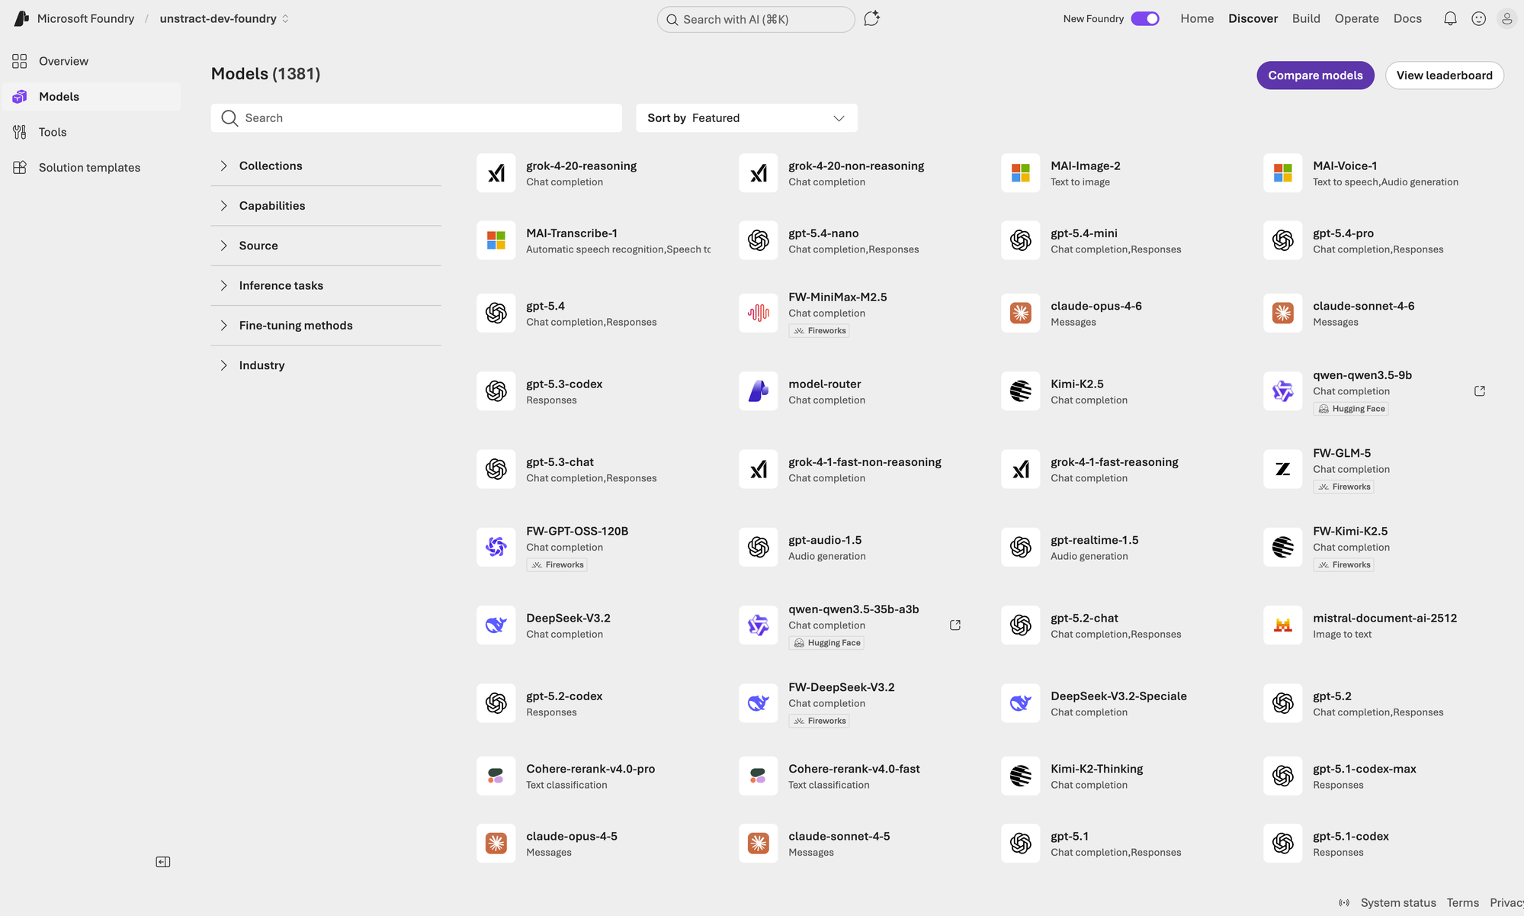Open the Docs menu item
Screen dimensions: 1524x916
click(1407, 18)
